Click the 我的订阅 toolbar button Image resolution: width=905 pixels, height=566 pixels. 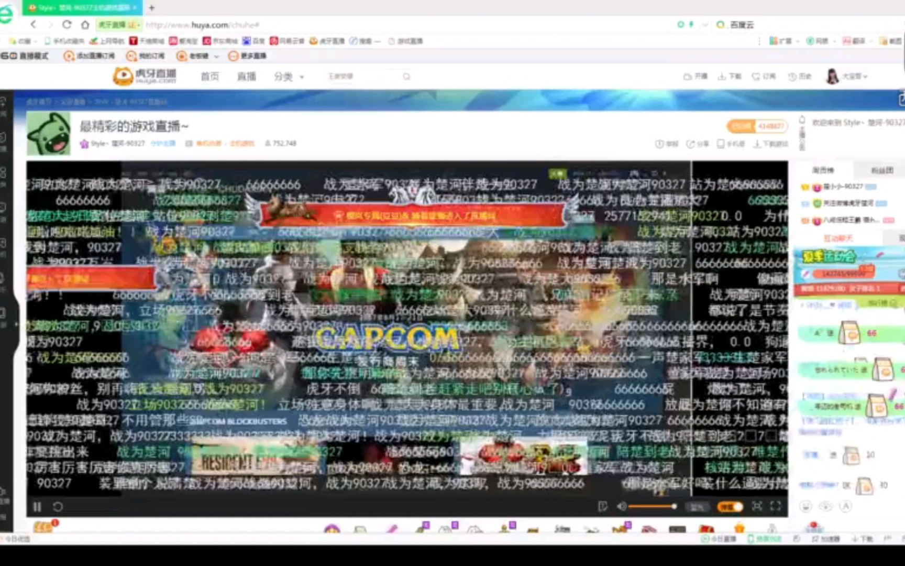click(x=146, y=56)
